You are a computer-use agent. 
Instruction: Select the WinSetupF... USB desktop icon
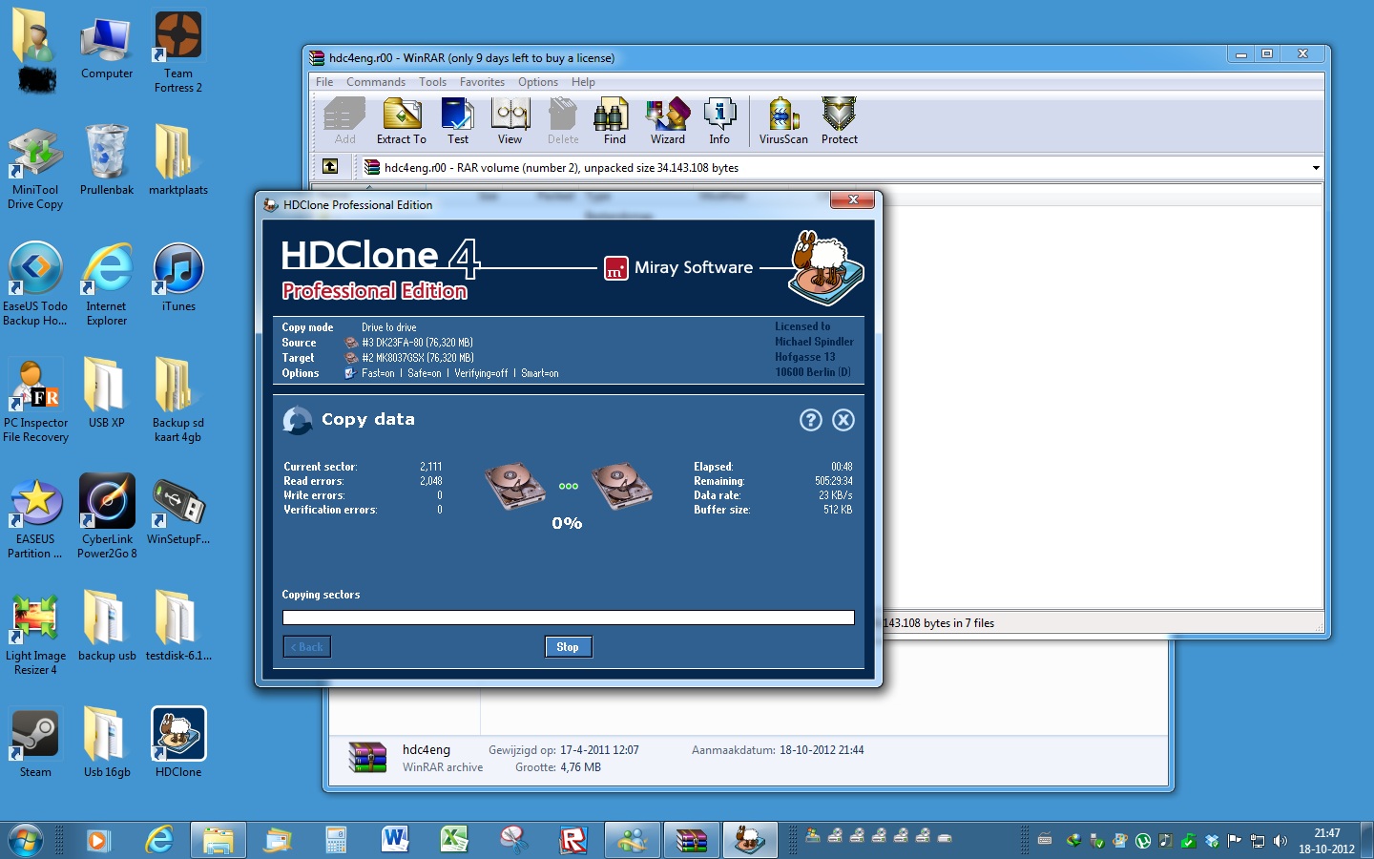[178, 512]
